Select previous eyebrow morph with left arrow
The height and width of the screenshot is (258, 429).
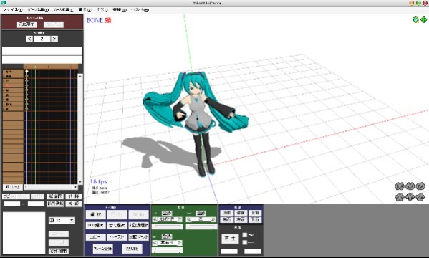[x=155, y=243]
